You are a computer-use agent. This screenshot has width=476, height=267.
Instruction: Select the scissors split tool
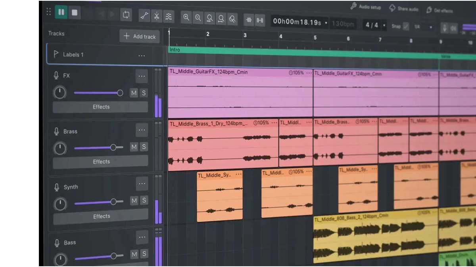point(156,16)
